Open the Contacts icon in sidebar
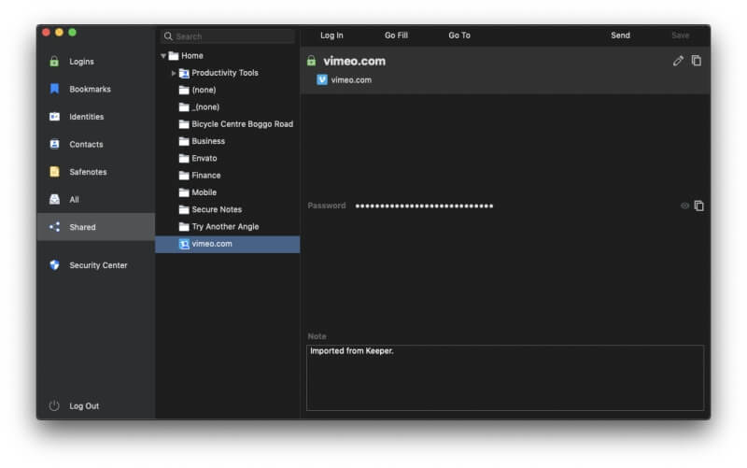747x468 pixels. tap(54, 144)
